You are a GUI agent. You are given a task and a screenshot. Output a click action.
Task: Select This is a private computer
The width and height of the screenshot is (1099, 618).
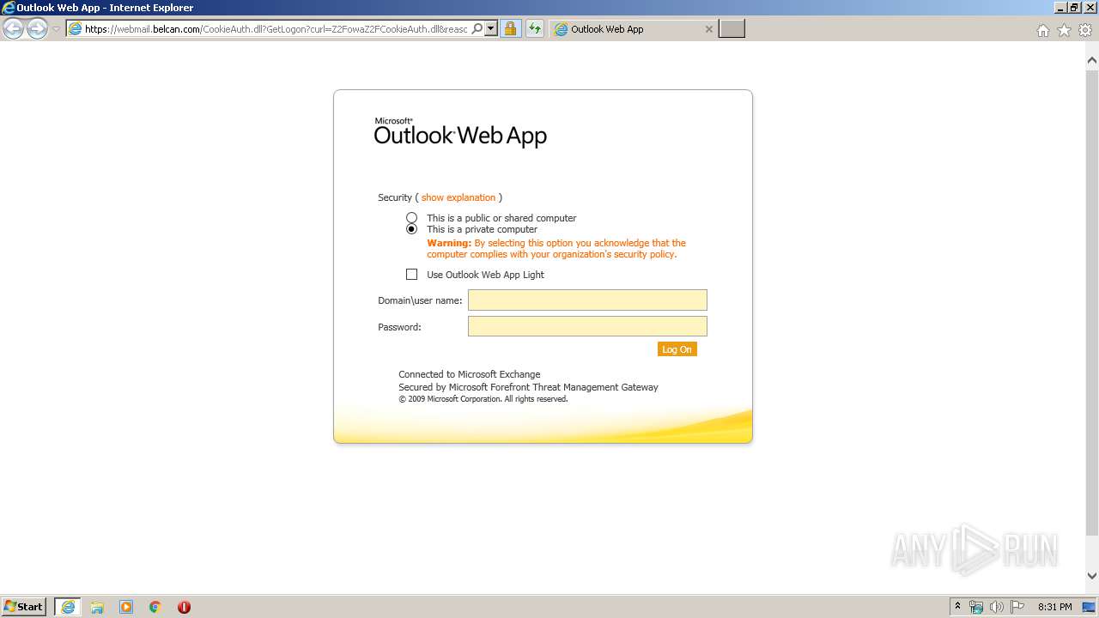point(412,229)
